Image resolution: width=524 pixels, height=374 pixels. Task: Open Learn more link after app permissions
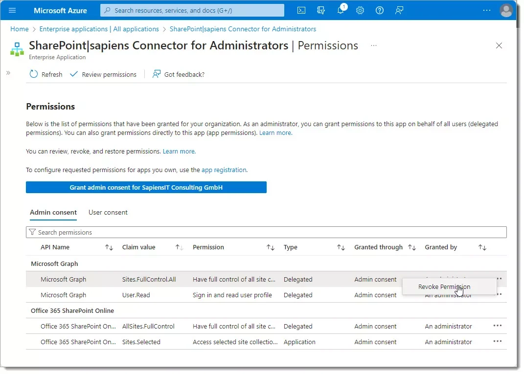tap(276, 132)
